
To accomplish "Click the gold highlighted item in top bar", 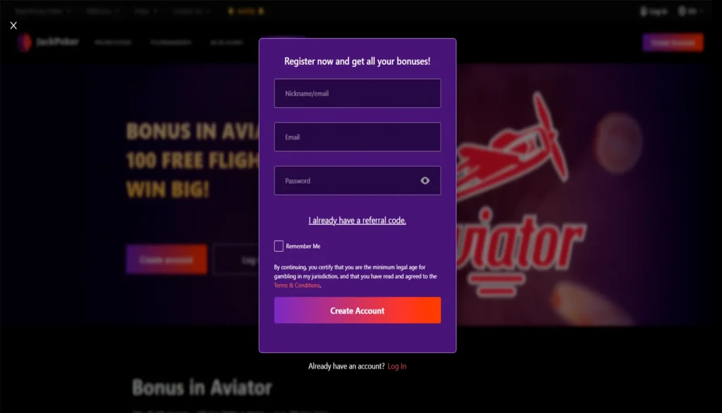I will pyautogui.click(x=246, y=11).
